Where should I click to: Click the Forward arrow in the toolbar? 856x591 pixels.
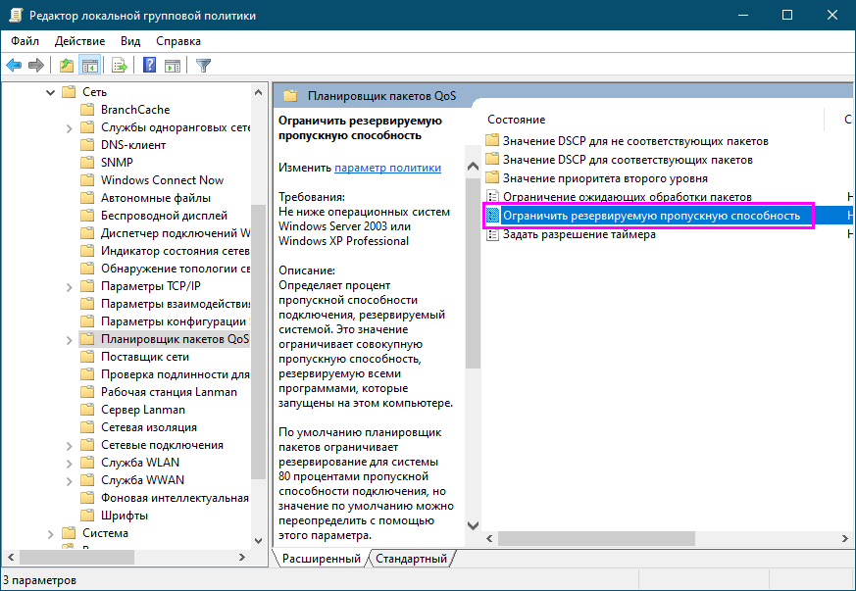pos(36,66)
